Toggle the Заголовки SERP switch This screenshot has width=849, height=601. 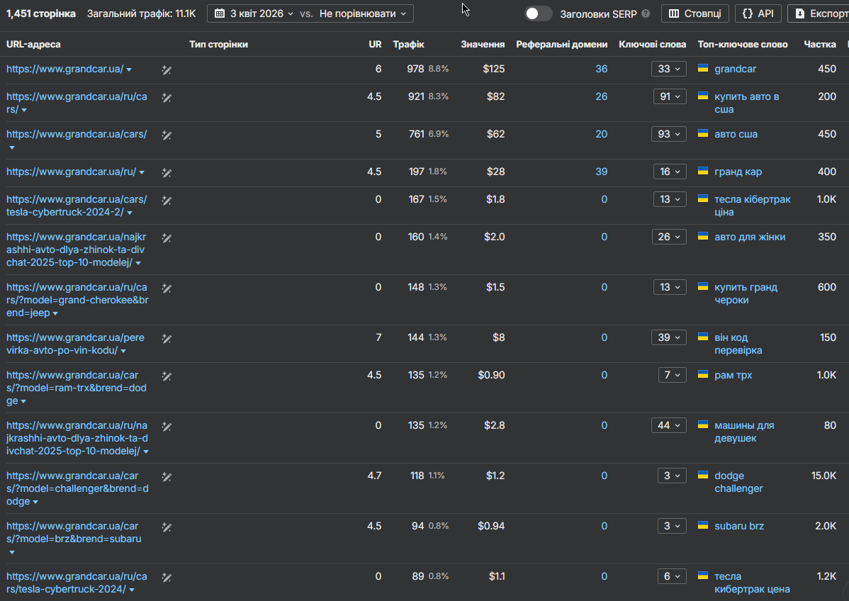tap(539, 13)
